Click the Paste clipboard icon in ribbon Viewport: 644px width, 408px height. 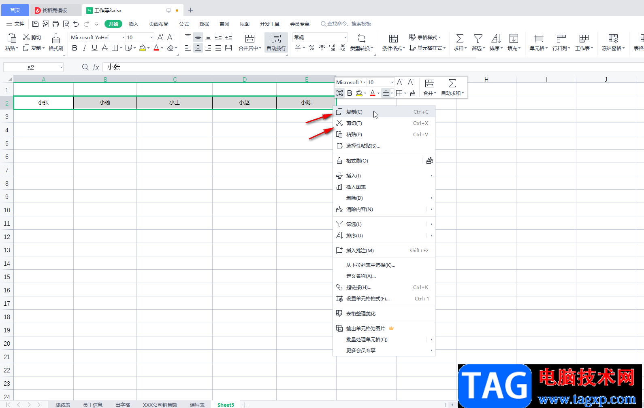(12, 38)
